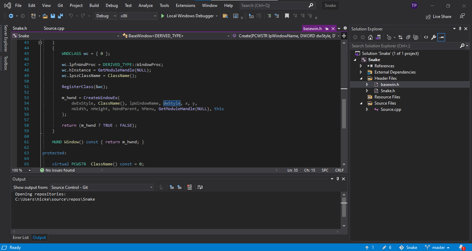Click the Live Share button
The width and height of the screenshot is (472, 251).
(x=438, y=16)
